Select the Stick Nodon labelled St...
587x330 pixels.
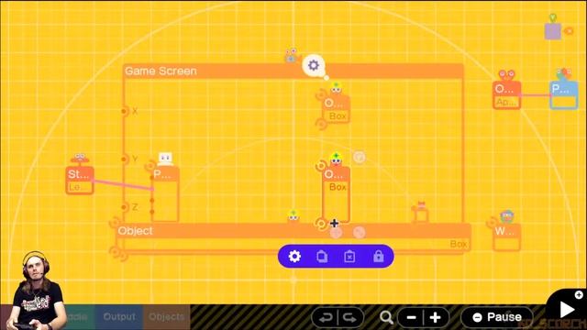80,181
